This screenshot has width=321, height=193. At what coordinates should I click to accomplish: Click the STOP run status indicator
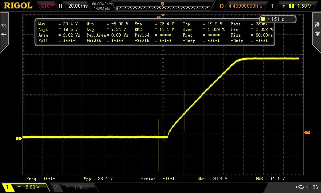(47, 6)
